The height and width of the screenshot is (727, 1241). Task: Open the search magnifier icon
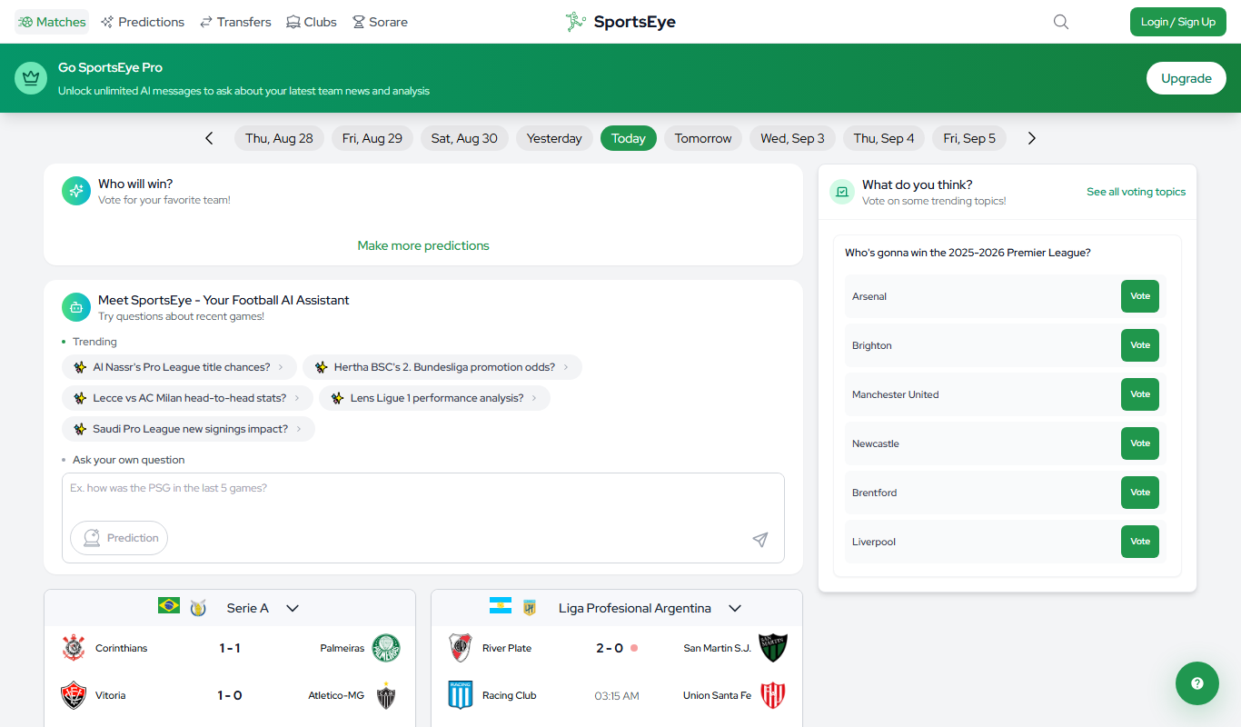click(1061, 22)
